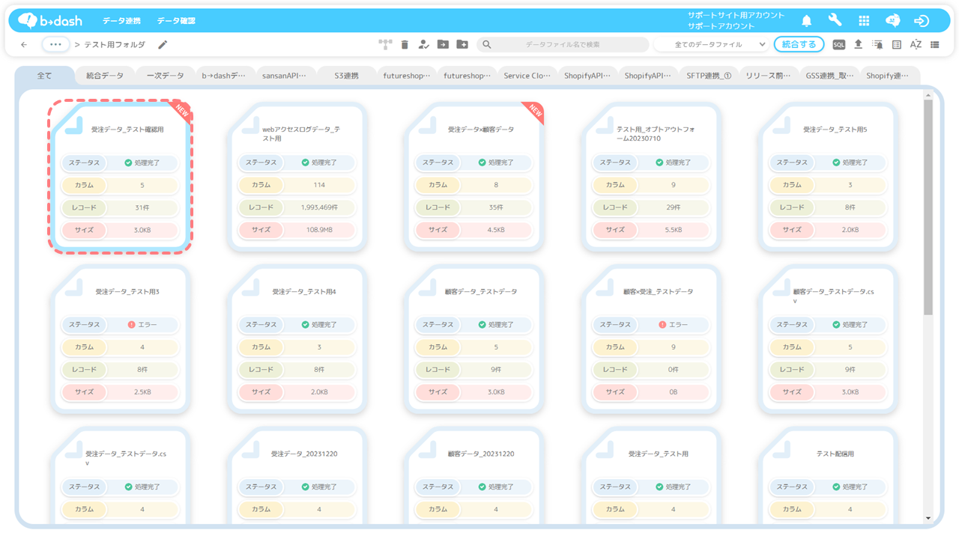The height and width of the screenshot is (539, 959).
Task: Click エラー status on 受注データ_テスト用3 card
Action: tap(142, 325)
